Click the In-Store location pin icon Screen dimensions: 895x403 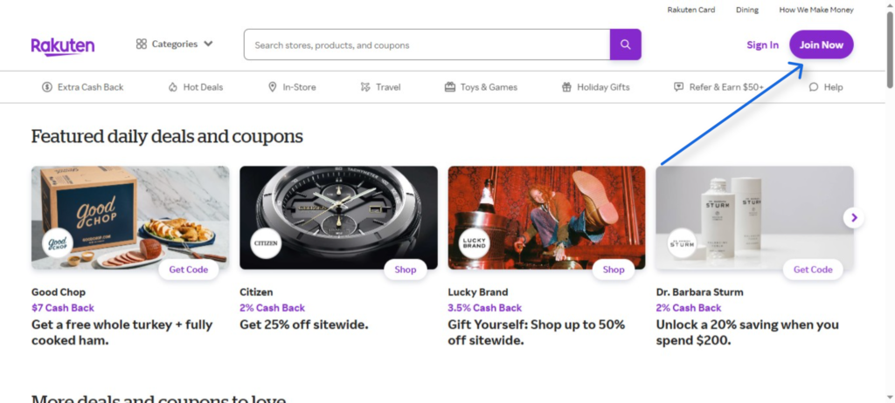tap(273, 87)
